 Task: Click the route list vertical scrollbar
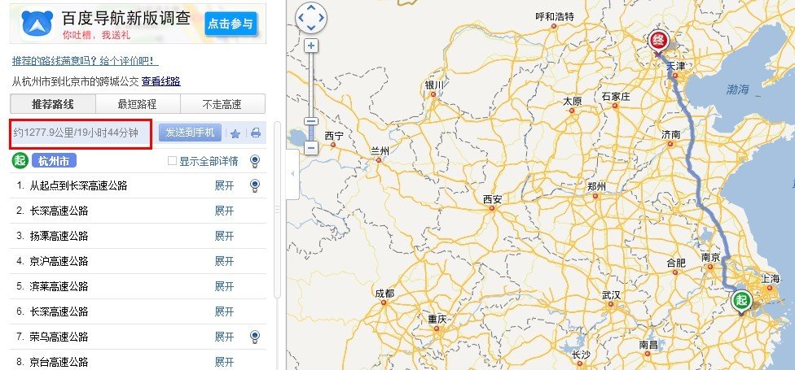tap(277, 210)
